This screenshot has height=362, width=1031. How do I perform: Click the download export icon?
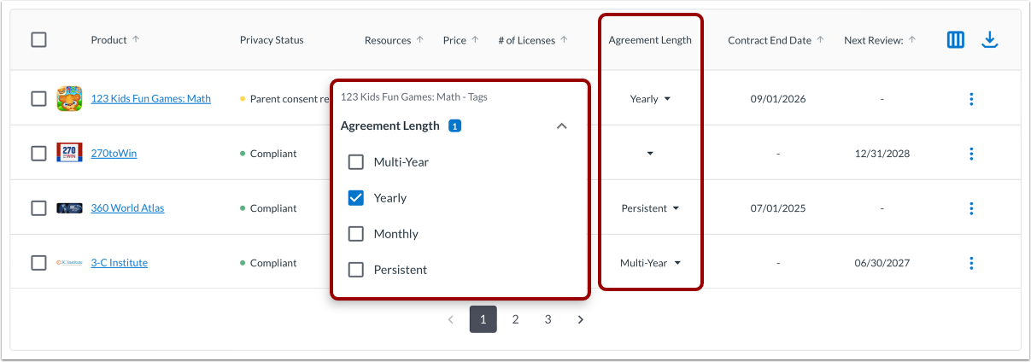coord(990,39)
